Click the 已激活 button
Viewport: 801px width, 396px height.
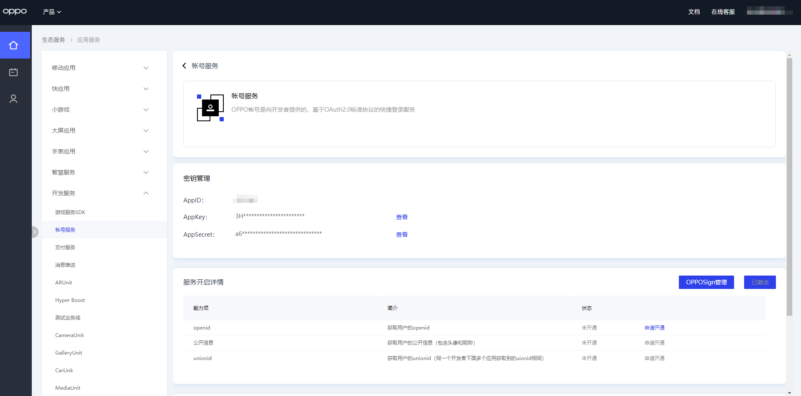pyautogui.click(x=760, y=282)
